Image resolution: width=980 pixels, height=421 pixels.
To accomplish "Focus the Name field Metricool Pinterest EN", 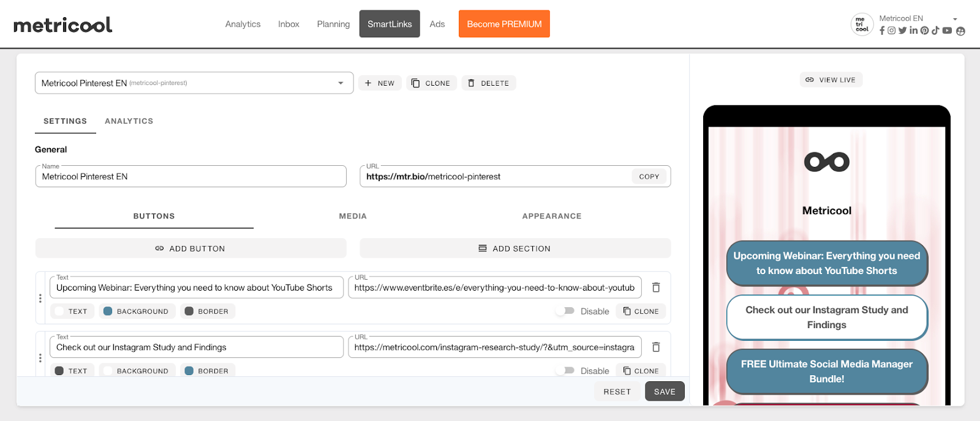I will [x=190, y=176].
